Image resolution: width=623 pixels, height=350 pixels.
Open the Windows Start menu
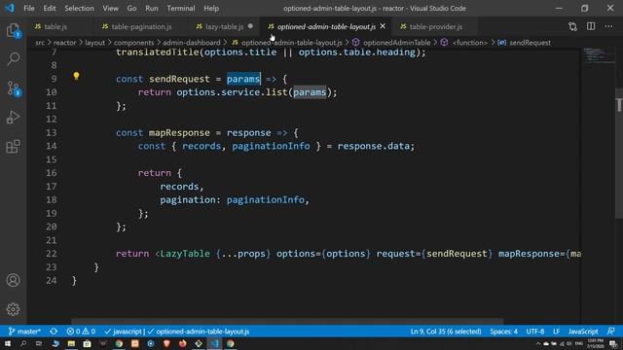tap(8, 343)
